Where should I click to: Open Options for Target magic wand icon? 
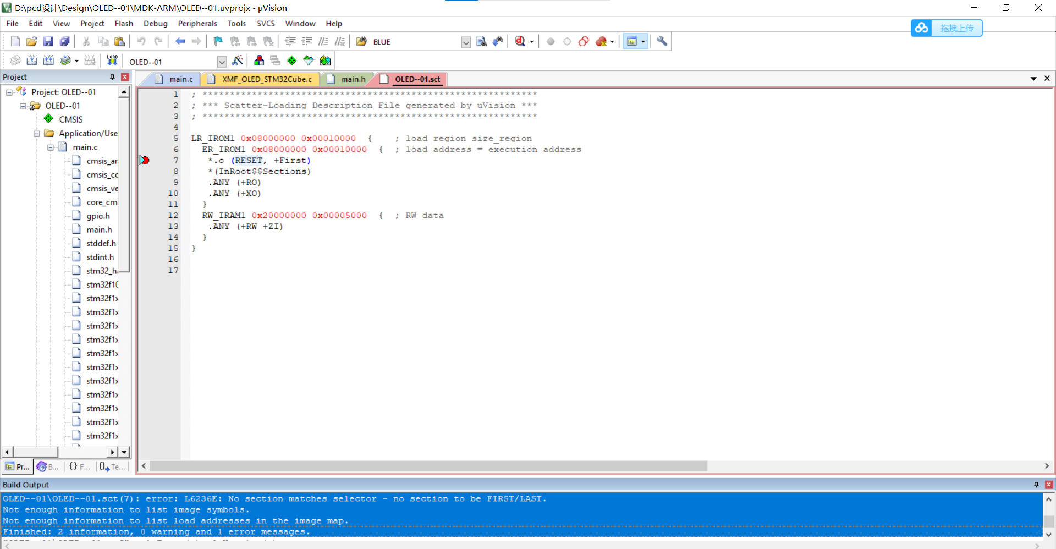coord(238,61)
